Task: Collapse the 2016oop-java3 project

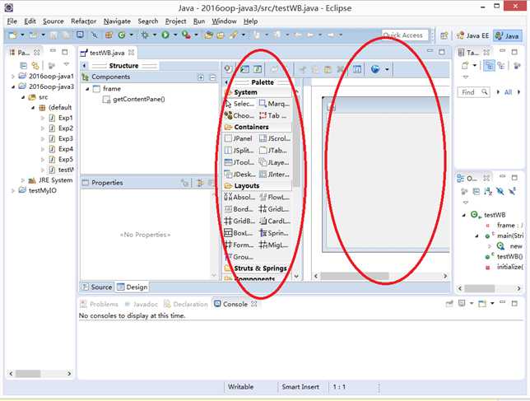Action: tap(13, 87)
